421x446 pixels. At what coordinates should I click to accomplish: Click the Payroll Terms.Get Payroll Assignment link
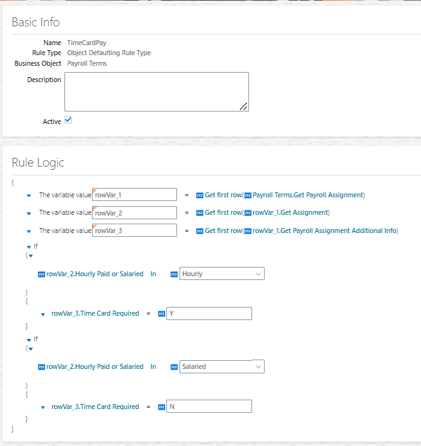click(308, 195)
